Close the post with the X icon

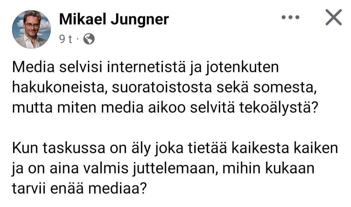pyautogui.click(x=333, y=18)
